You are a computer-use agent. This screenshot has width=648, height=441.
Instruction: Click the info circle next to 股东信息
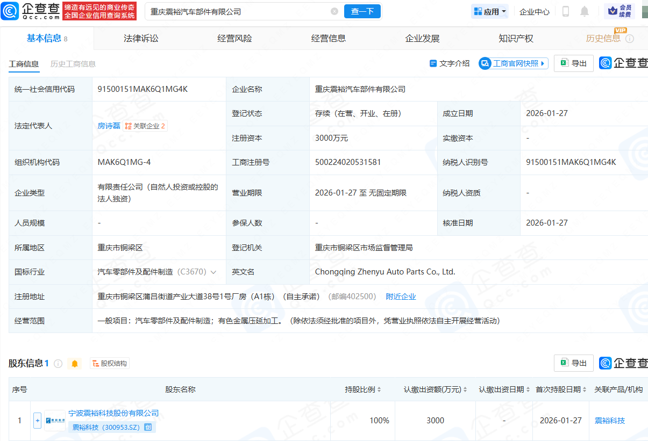(58, 363)
